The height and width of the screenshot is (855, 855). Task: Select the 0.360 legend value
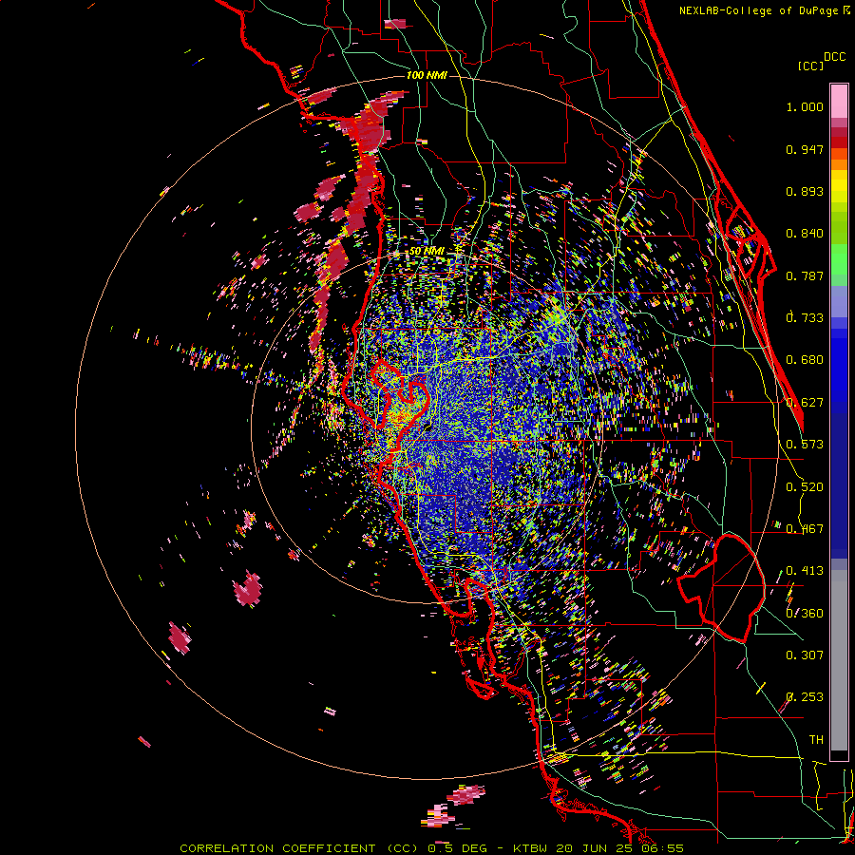click(x=805, y=614)
